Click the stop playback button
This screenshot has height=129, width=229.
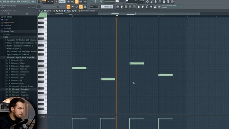[x=52, y=1]
